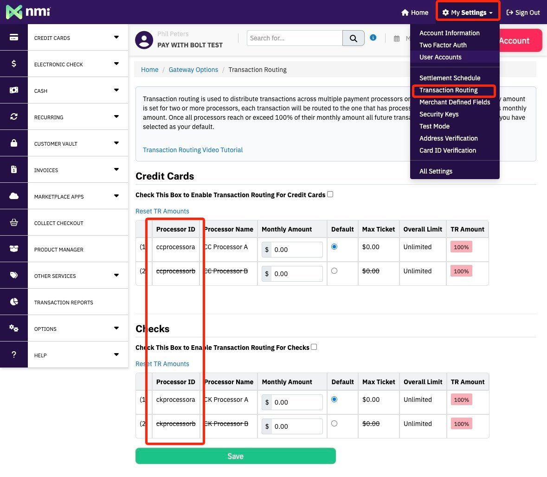Open Two Factor Auth settings
This screenshot has height=477, width=547.
(443, 45)
